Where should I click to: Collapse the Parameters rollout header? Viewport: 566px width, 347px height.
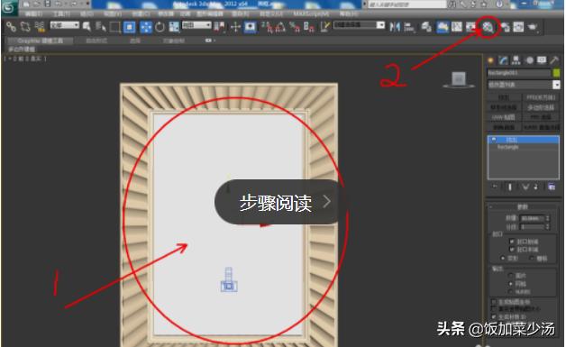(x=522, y=206)
